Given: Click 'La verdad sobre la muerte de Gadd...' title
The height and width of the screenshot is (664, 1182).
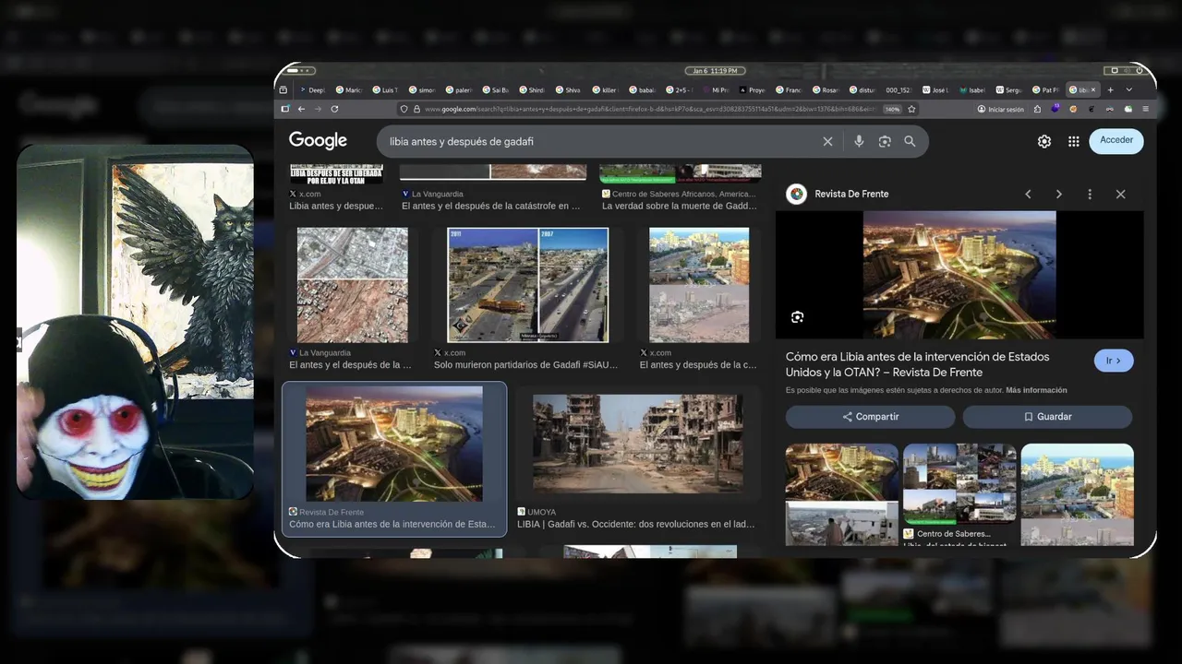Looking at the screenshot, I should [680, 206].
